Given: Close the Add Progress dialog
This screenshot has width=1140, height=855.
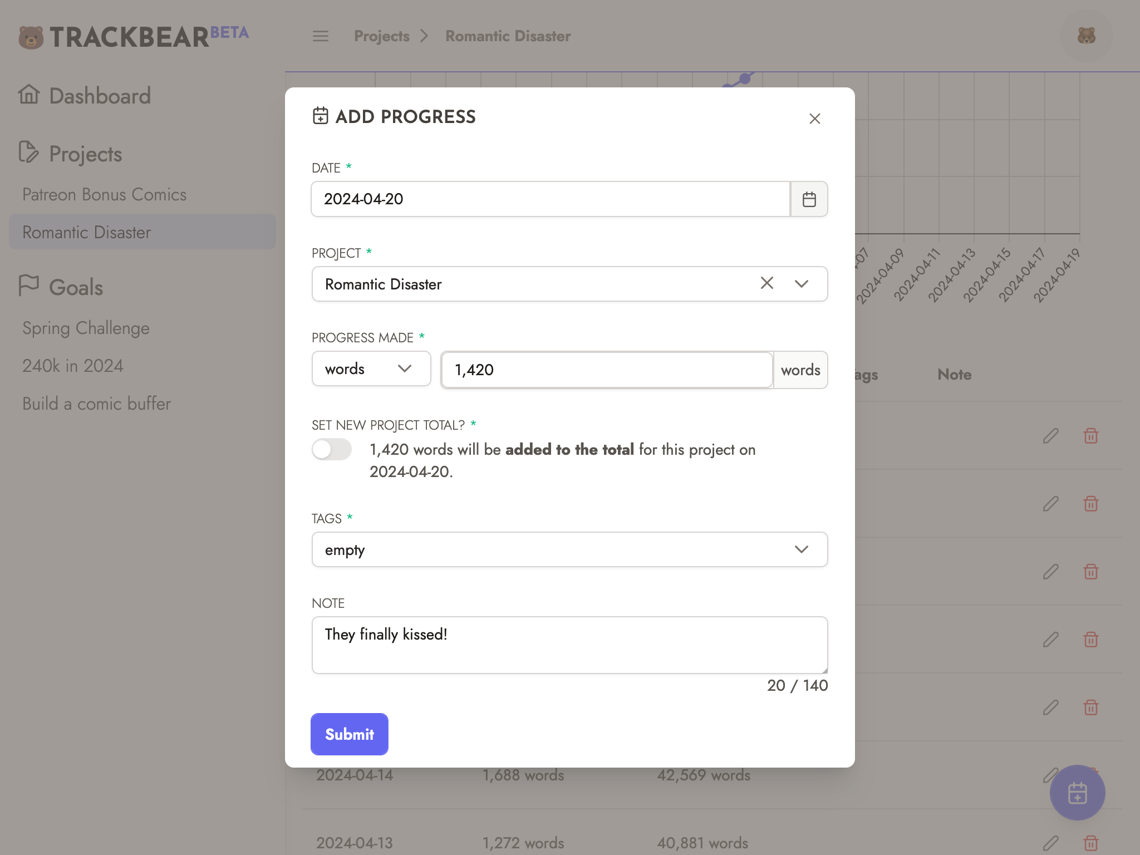Looking at the screenshot, I should pos(814,119).
